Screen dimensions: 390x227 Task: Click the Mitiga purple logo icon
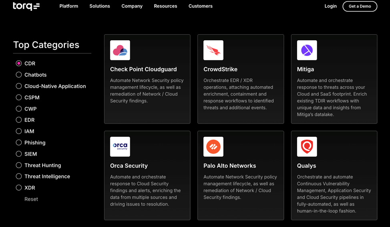[x=307, y=50]
